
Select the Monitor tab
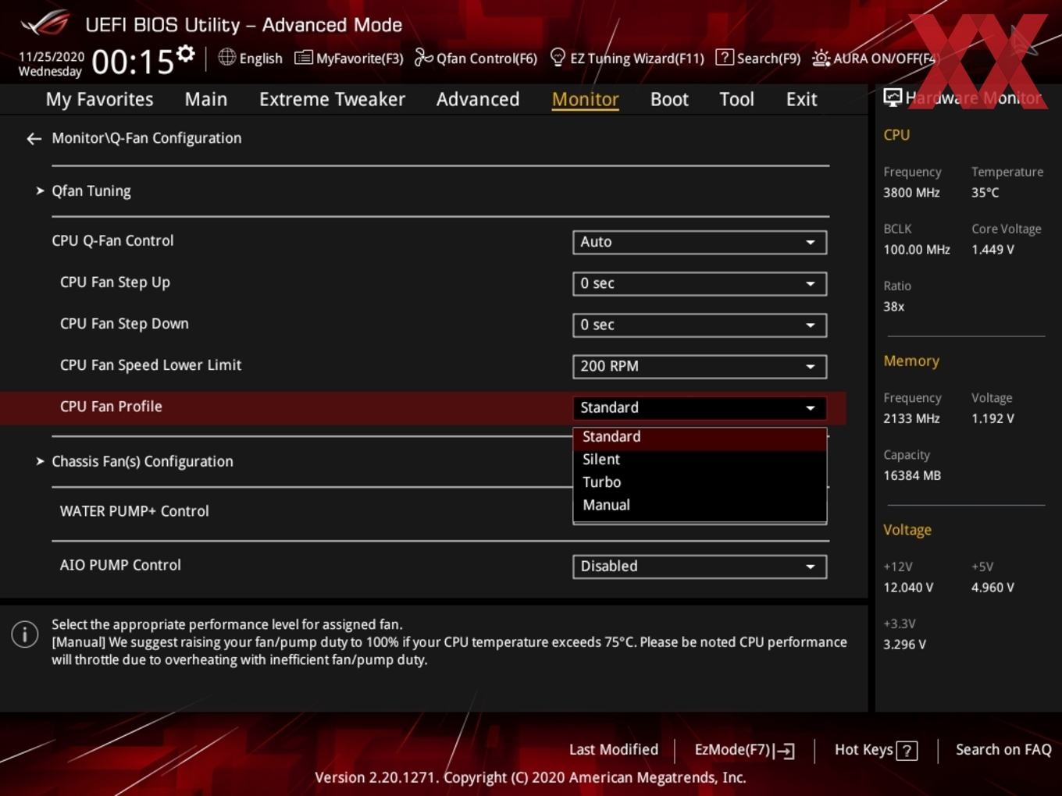pos(585,99)
